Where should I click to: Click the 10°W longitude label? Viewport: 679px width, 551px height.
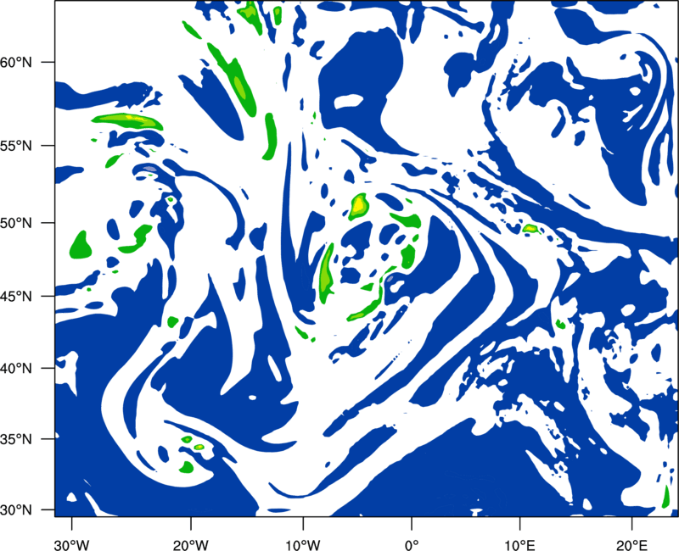click(303, 545)
